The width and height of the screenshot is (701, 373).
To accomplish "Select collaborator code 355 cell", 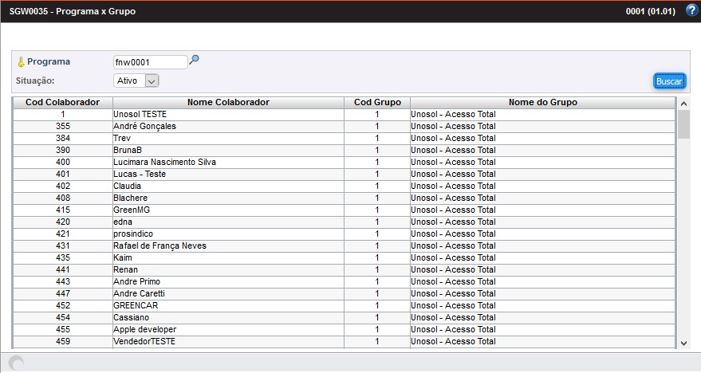I will pyautogui.click(x=62, y=126).
